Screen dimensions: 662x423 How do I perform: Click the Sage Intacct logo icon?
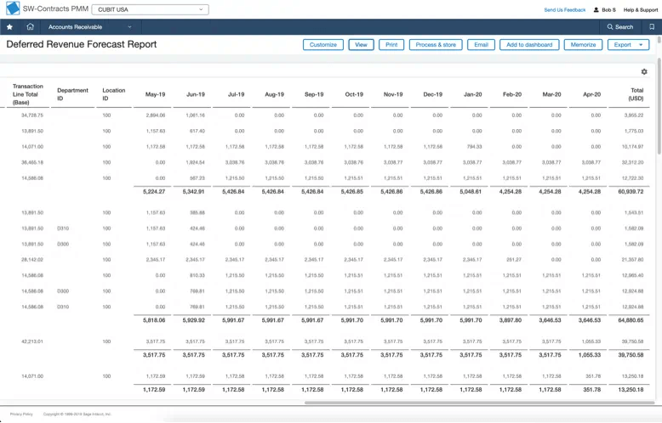pos(13,8)
